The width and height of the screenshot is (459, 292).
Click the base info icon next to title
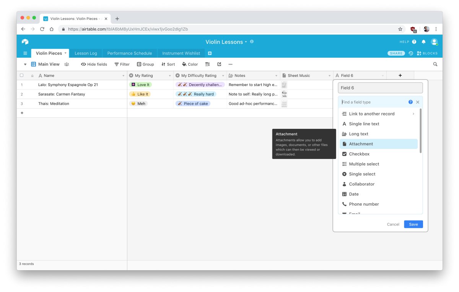[252, 42]
